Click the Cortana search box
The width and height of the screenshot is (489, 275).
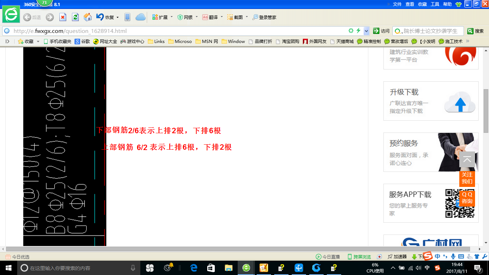79,268
